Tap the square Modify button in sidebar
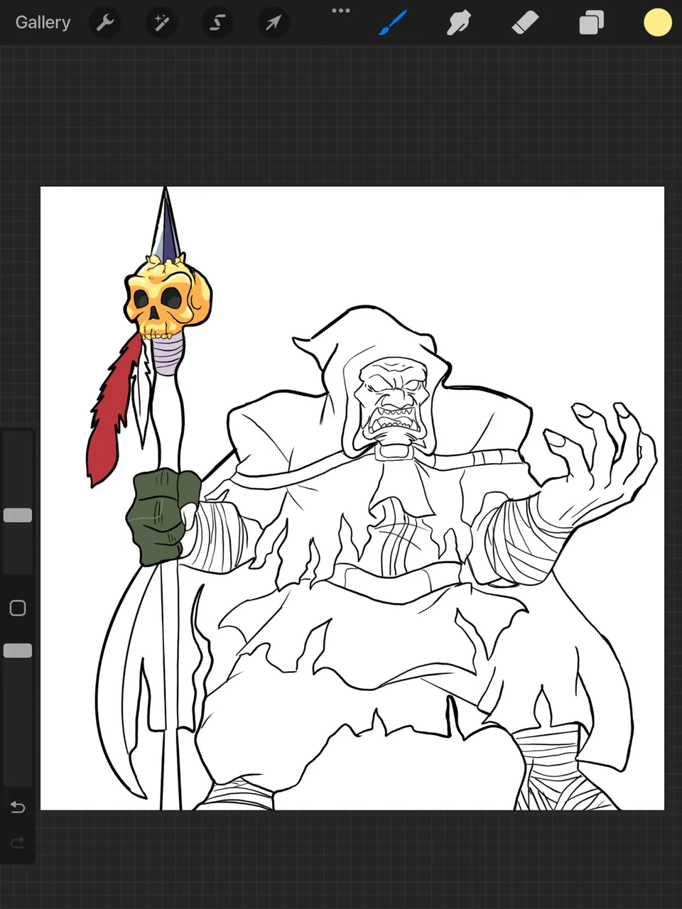 (18, 608)
